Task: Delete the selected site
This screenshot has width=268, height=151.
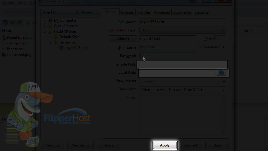Action: tap(108, 145)
